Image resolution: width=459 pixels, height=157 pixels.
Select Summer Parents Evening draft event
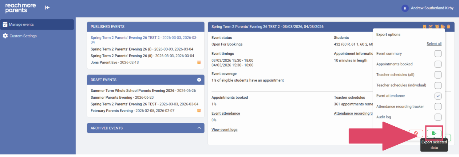(111, 98)
